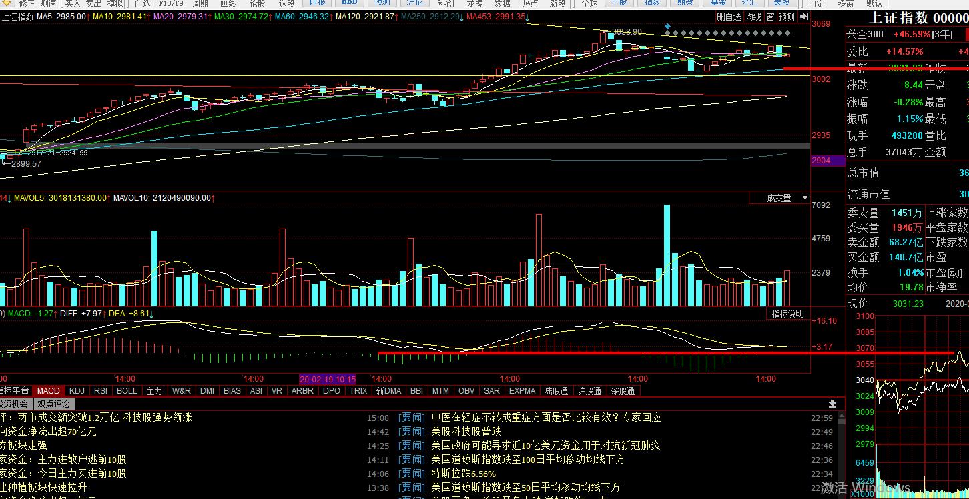Open the 周期 period selector
969x499 pixels.
(200, 4)
